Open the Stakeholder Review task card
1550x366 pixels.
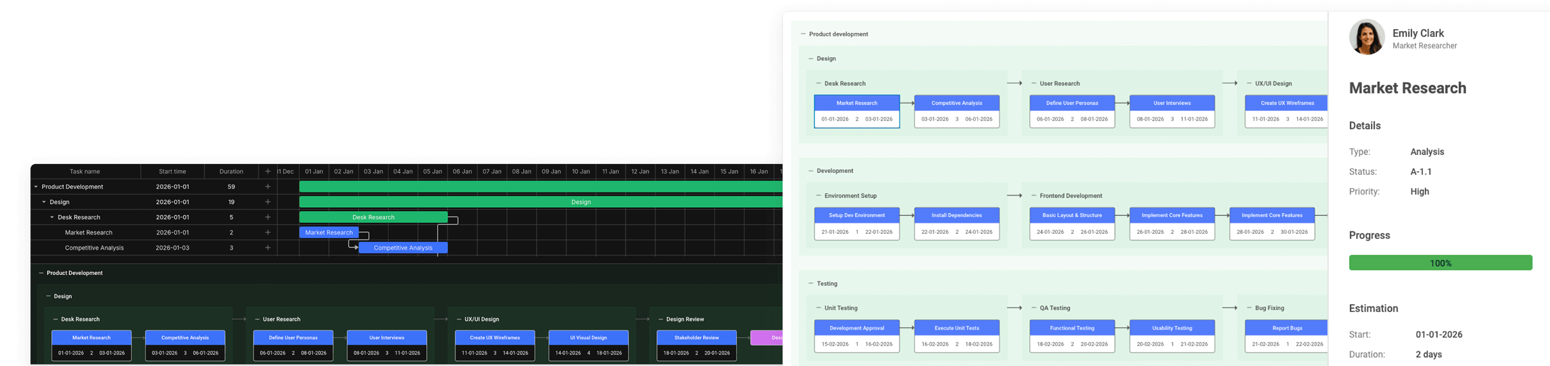[x=696, y=345]
